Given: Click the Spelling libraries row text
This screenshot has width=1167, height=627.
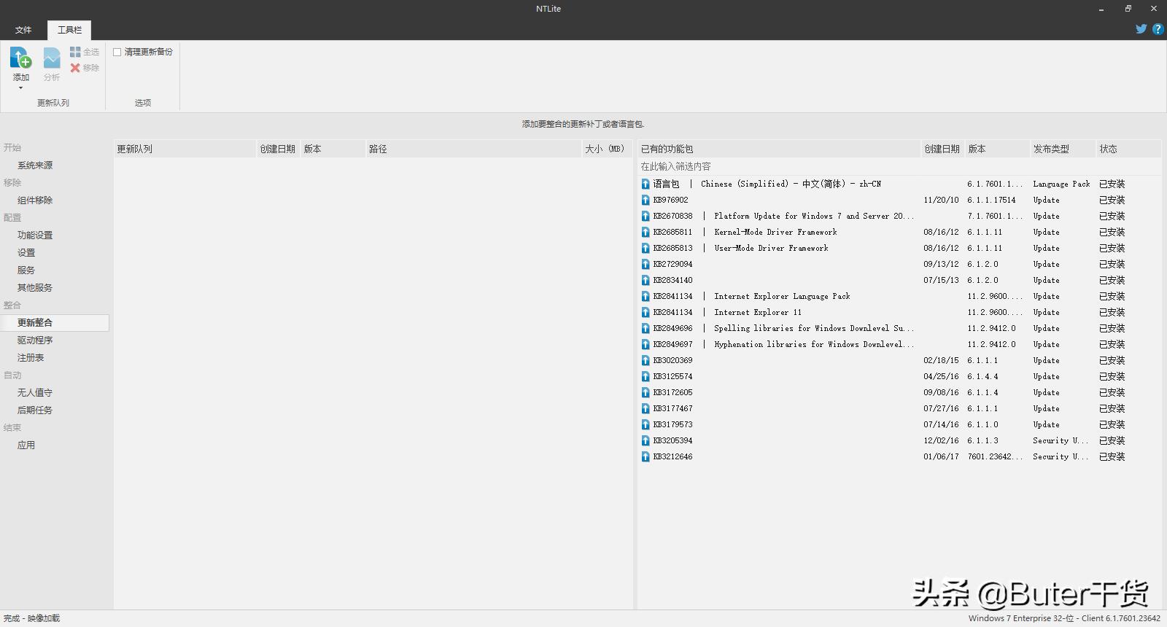Looking at the screenshot, I should pyautogui.click(x=814, y=328).
